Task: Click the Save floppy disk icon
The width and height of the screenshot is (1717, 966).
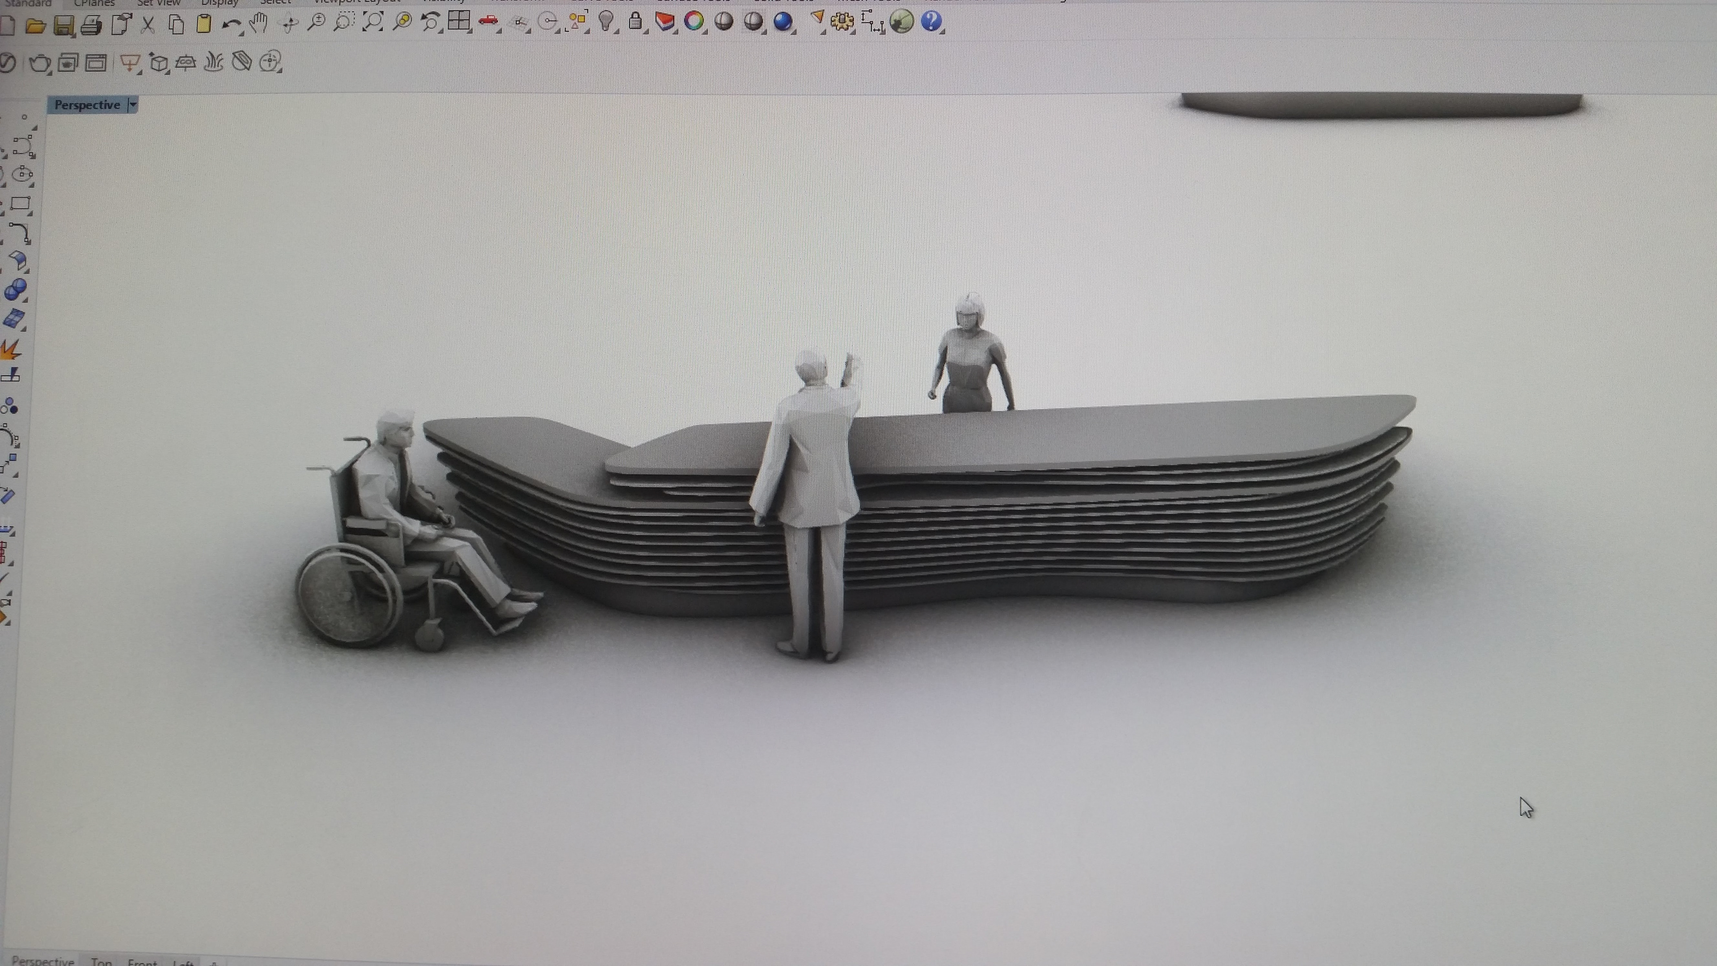Action: tap(63, 25)
